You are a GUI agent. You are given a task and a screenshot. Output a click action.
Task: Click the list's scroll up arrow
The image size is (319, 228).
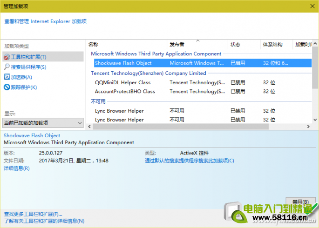pyautogui.click(x=315, y=43)
